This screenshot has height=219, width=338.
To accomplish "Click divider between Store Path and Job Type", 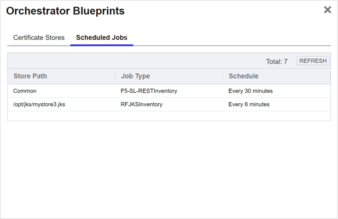I will [x=115, y=76].
